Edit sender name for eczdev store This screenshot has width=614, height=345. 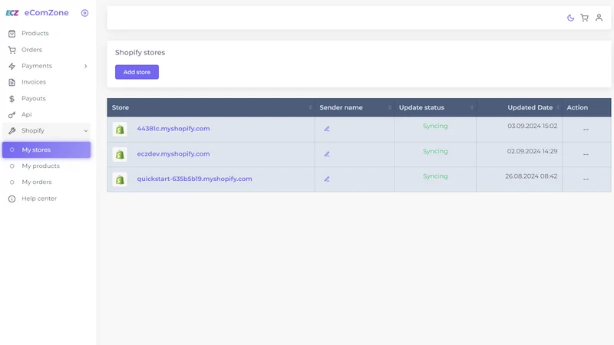(327, 154)
